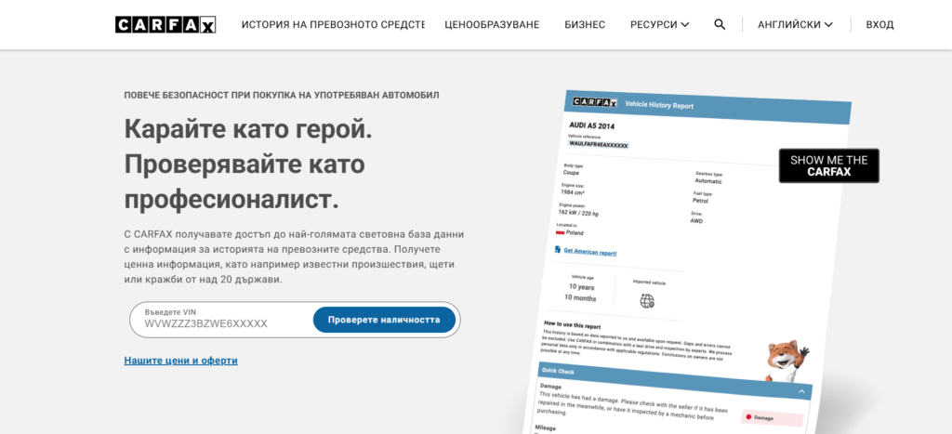The height and width of the screenshot is (434, 952).
Task: Click the 'How to use this report' heading
Action: tap(573, 325)
